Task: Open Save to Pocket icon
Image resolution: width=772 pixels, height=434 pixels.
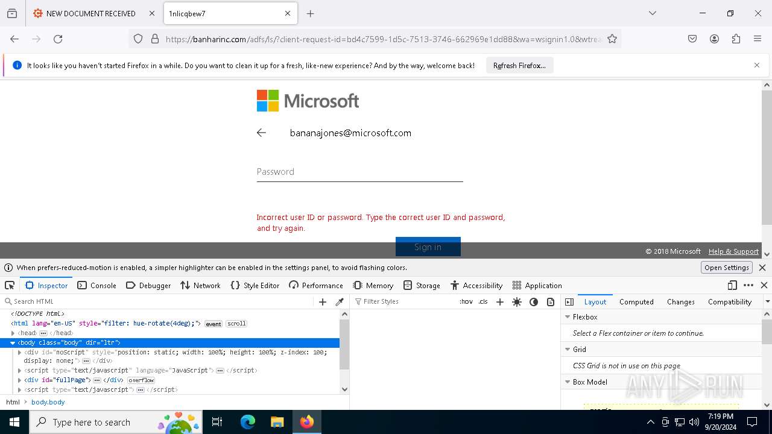Action: [x=692, y=39]
